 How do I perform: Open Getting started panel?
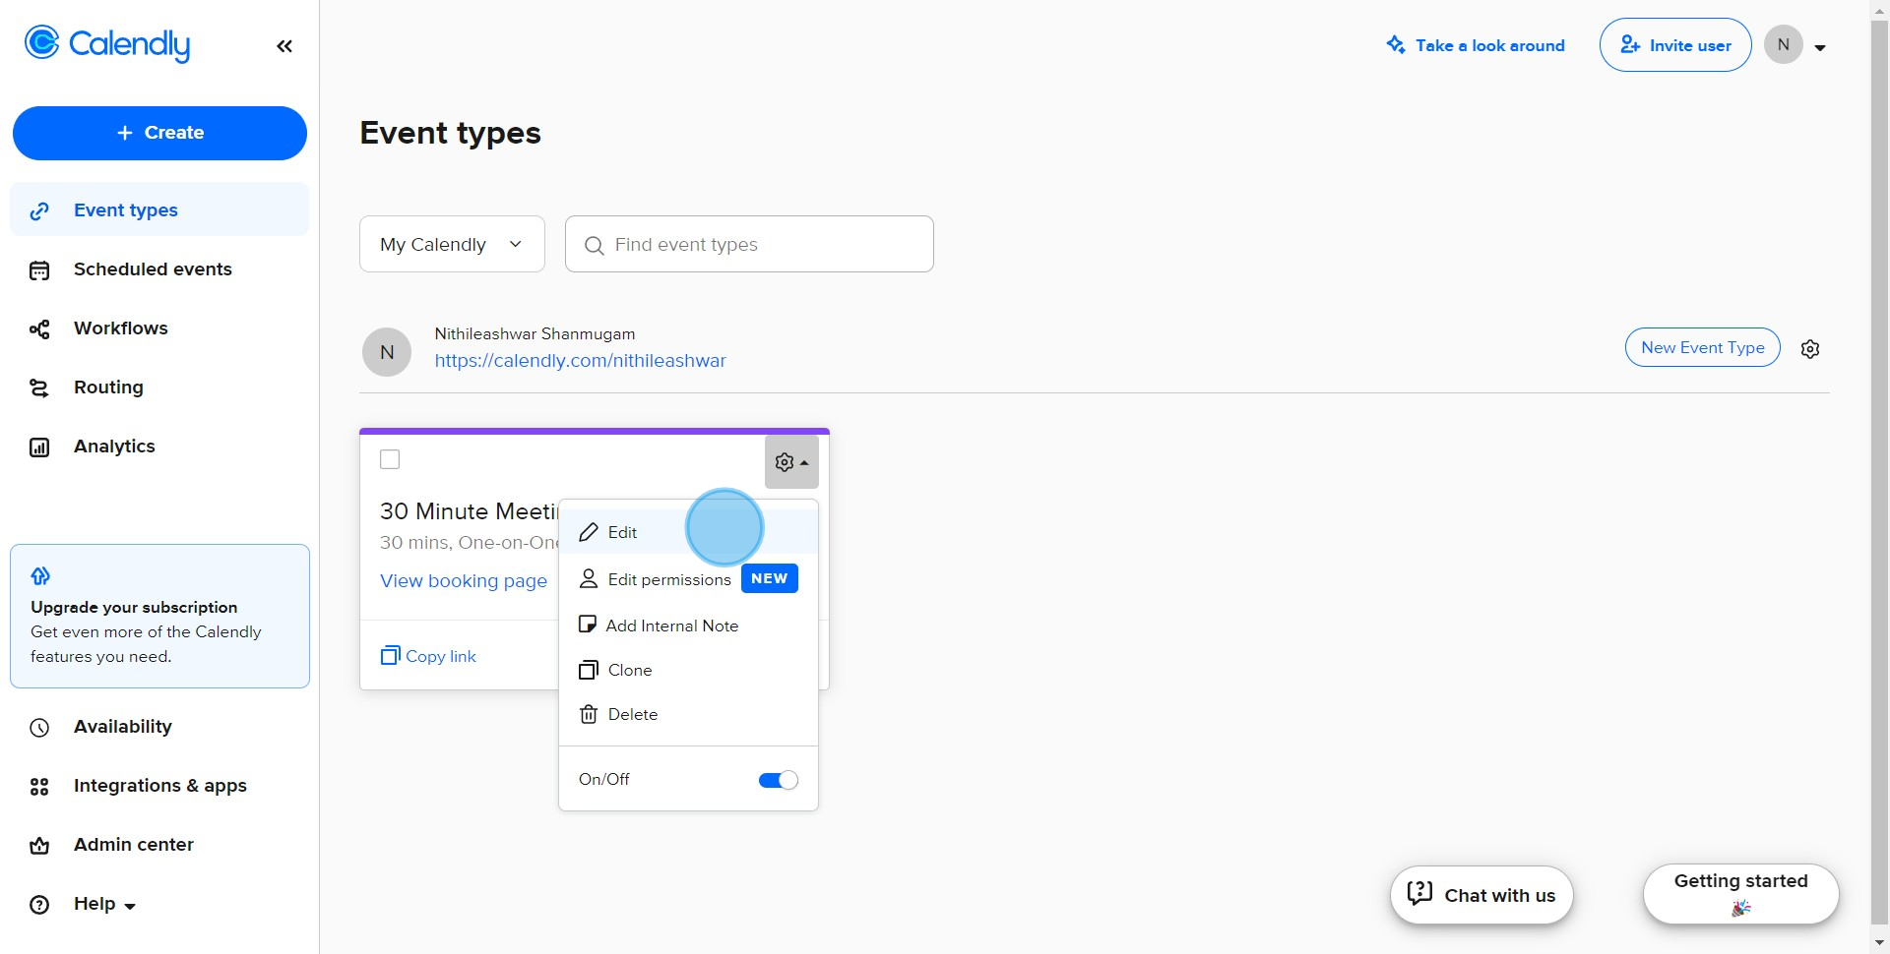coord(1740,894)
